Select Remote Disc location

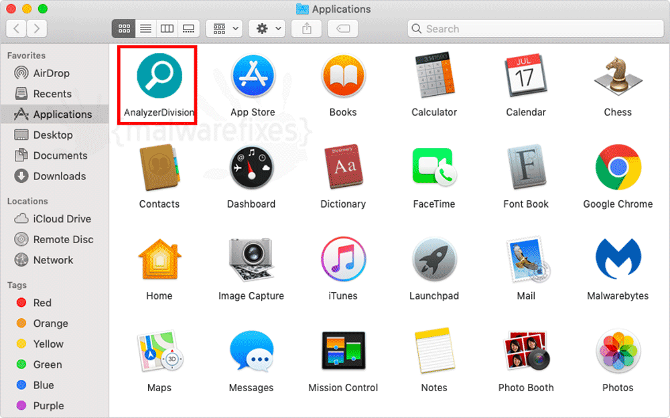coord(54,239)
